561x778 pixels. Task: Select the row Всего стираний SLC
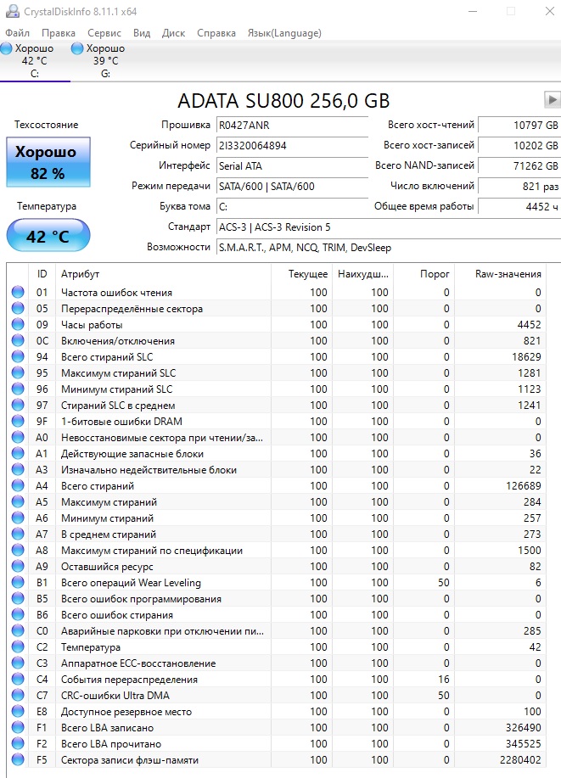click(x=277, y=356)
